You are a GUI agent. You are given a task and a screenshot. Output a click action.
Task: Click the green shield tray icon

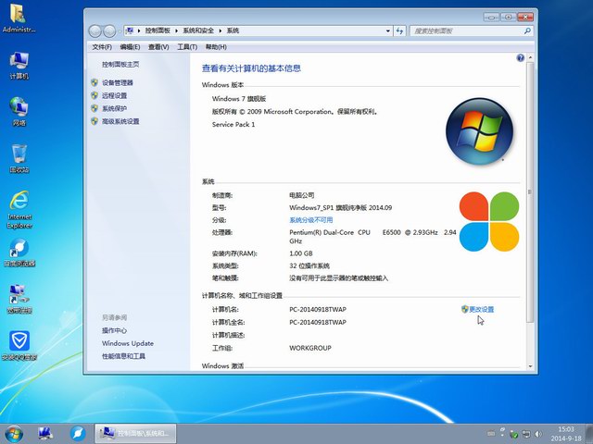coord(513,434)
